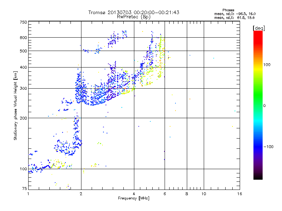Click the y-axis tick label '400'

[23, 67]
